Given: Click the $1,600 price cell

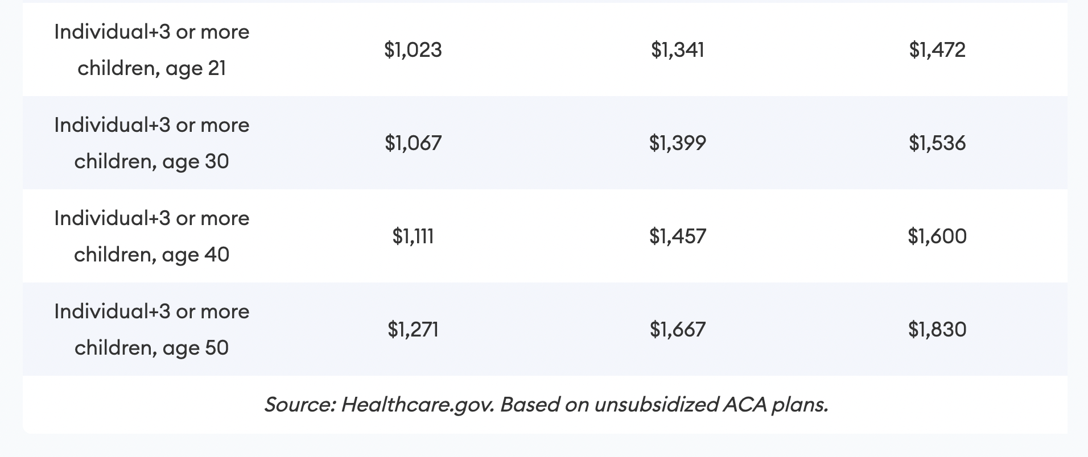Looking at the screenshot, I should pyautogui.click(x=937, y=236).
